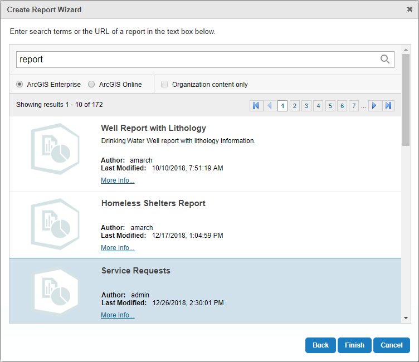
Task: Select the ArcGIS Online radio button
Action: (92, 85)
